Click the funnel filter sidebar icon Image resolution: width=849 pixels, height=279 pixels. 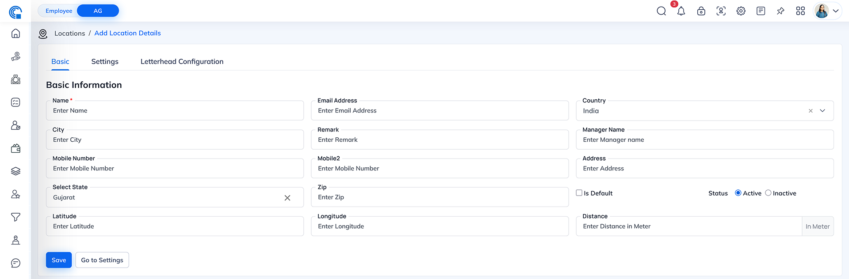click(15, 217)
